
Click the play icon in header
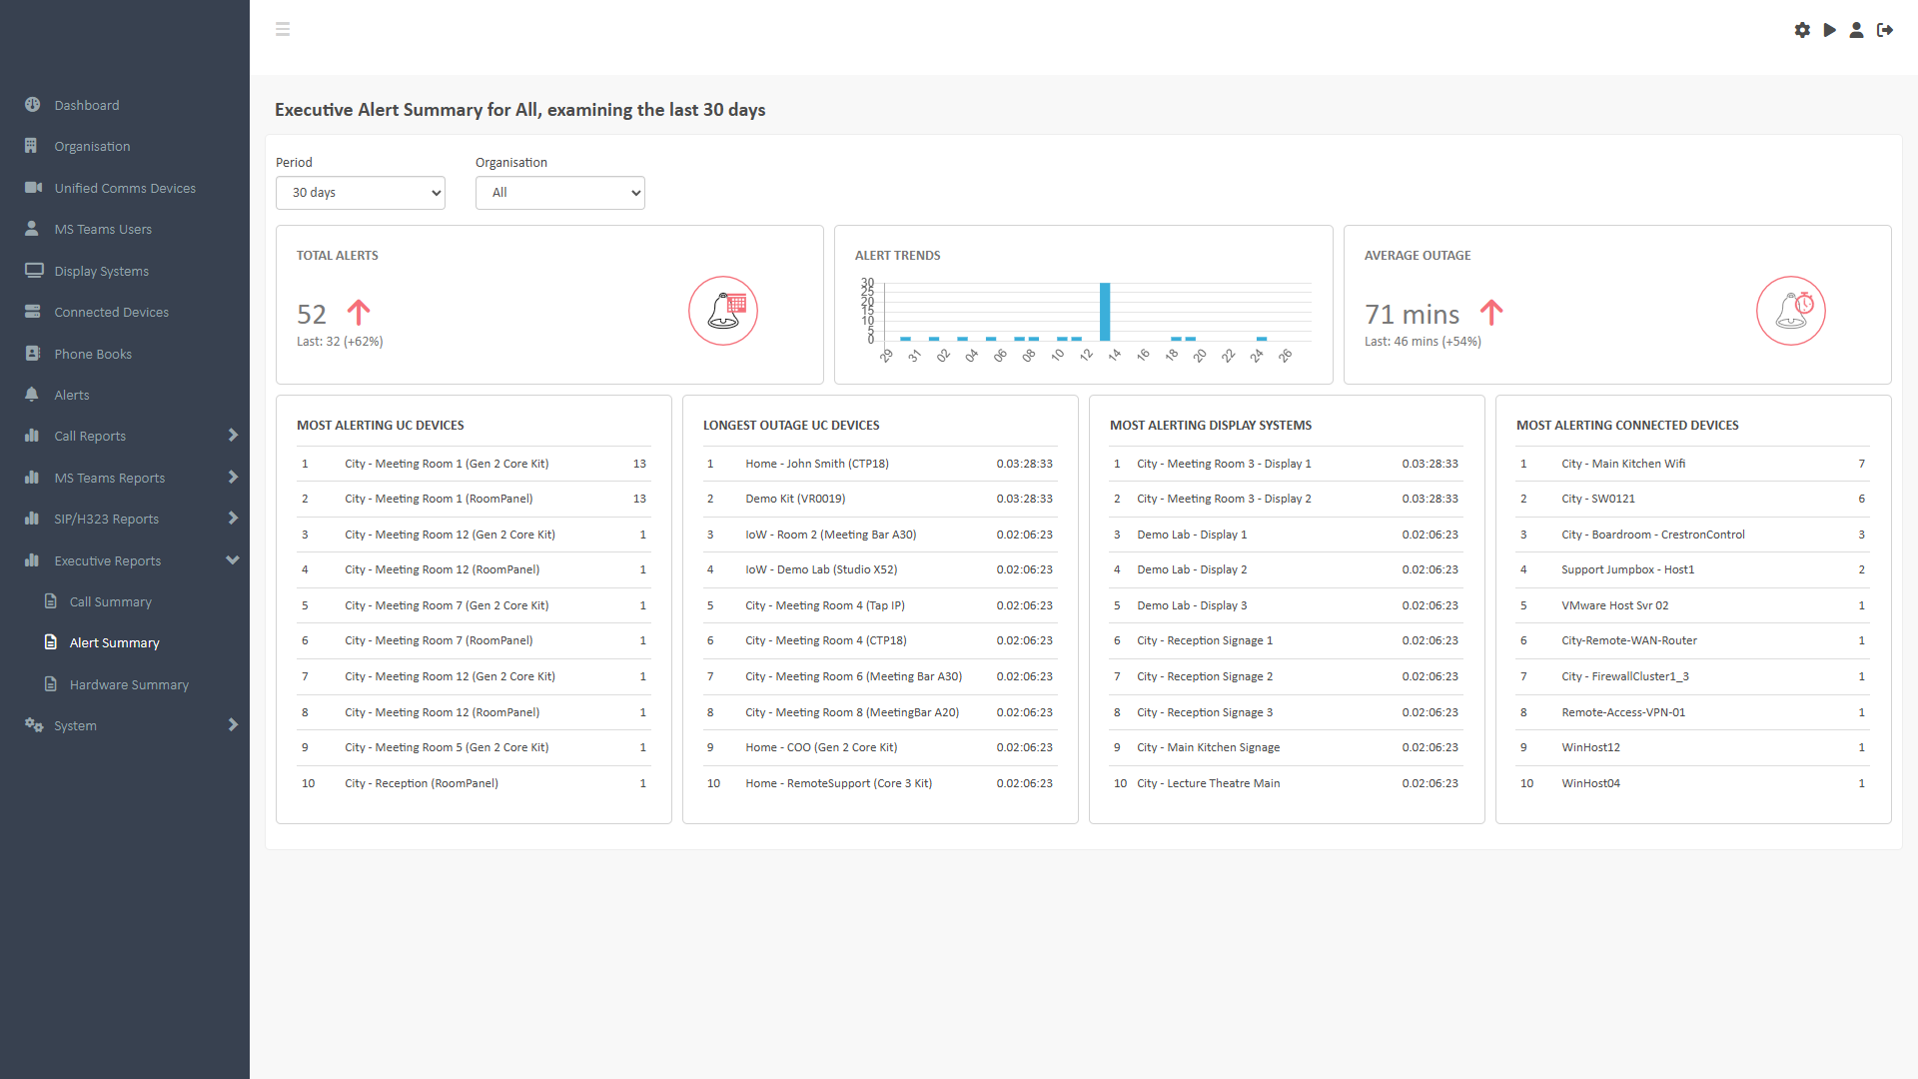click(1829, 30)
